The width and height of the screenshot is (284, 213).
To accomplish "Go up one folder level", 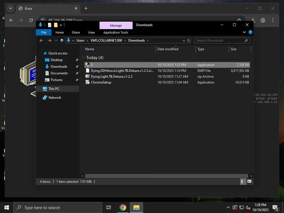I will (62, 40).
